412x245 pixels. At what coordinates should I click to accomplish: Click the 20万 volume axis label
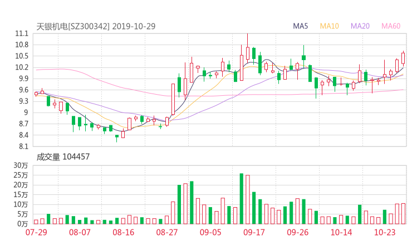click(21, 185)
